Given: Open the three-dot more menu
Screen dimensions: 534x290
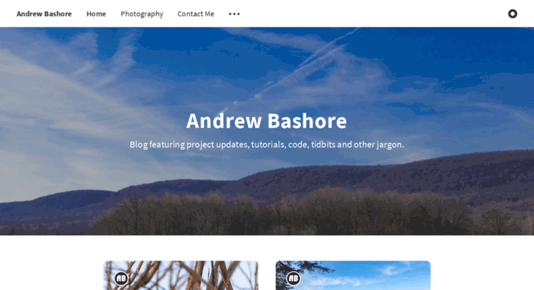Looking at the screenshot, I should (x=234, y=14).
